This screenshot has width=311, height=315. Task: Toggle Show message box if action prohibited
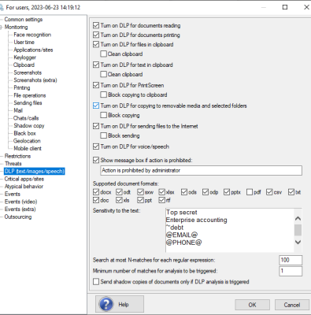pos(96,160)
